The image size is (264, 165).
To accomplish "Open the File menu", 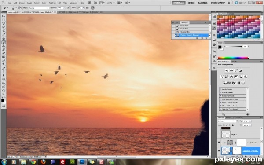I will coord(10,3).
